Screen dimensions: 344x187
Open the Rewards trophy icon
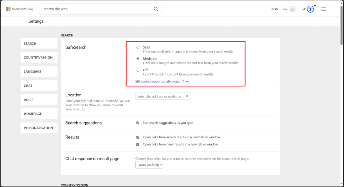pos(310,9)
